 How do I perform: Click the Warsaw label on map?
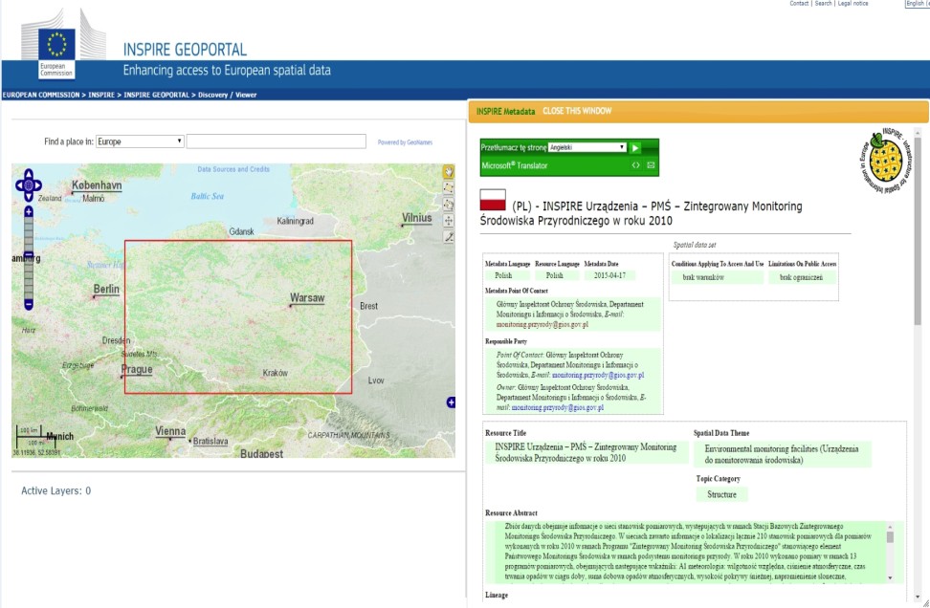pyautogui.click(x=306, y=298)
